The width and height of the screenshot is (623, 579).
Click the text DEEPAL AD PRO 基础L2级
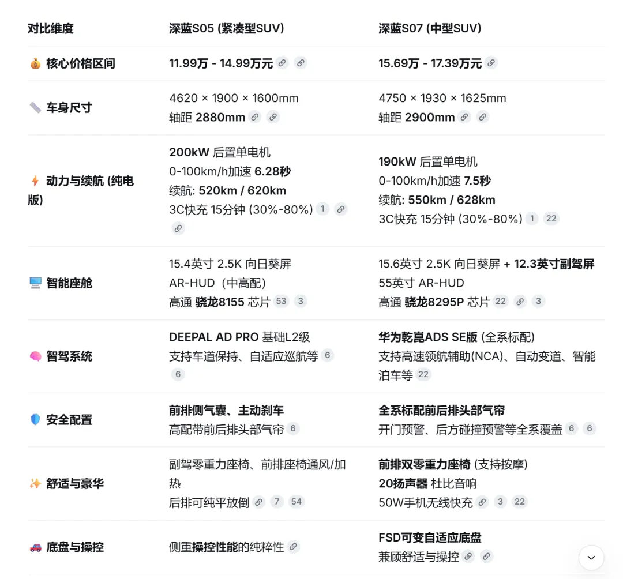pos(239,337)
